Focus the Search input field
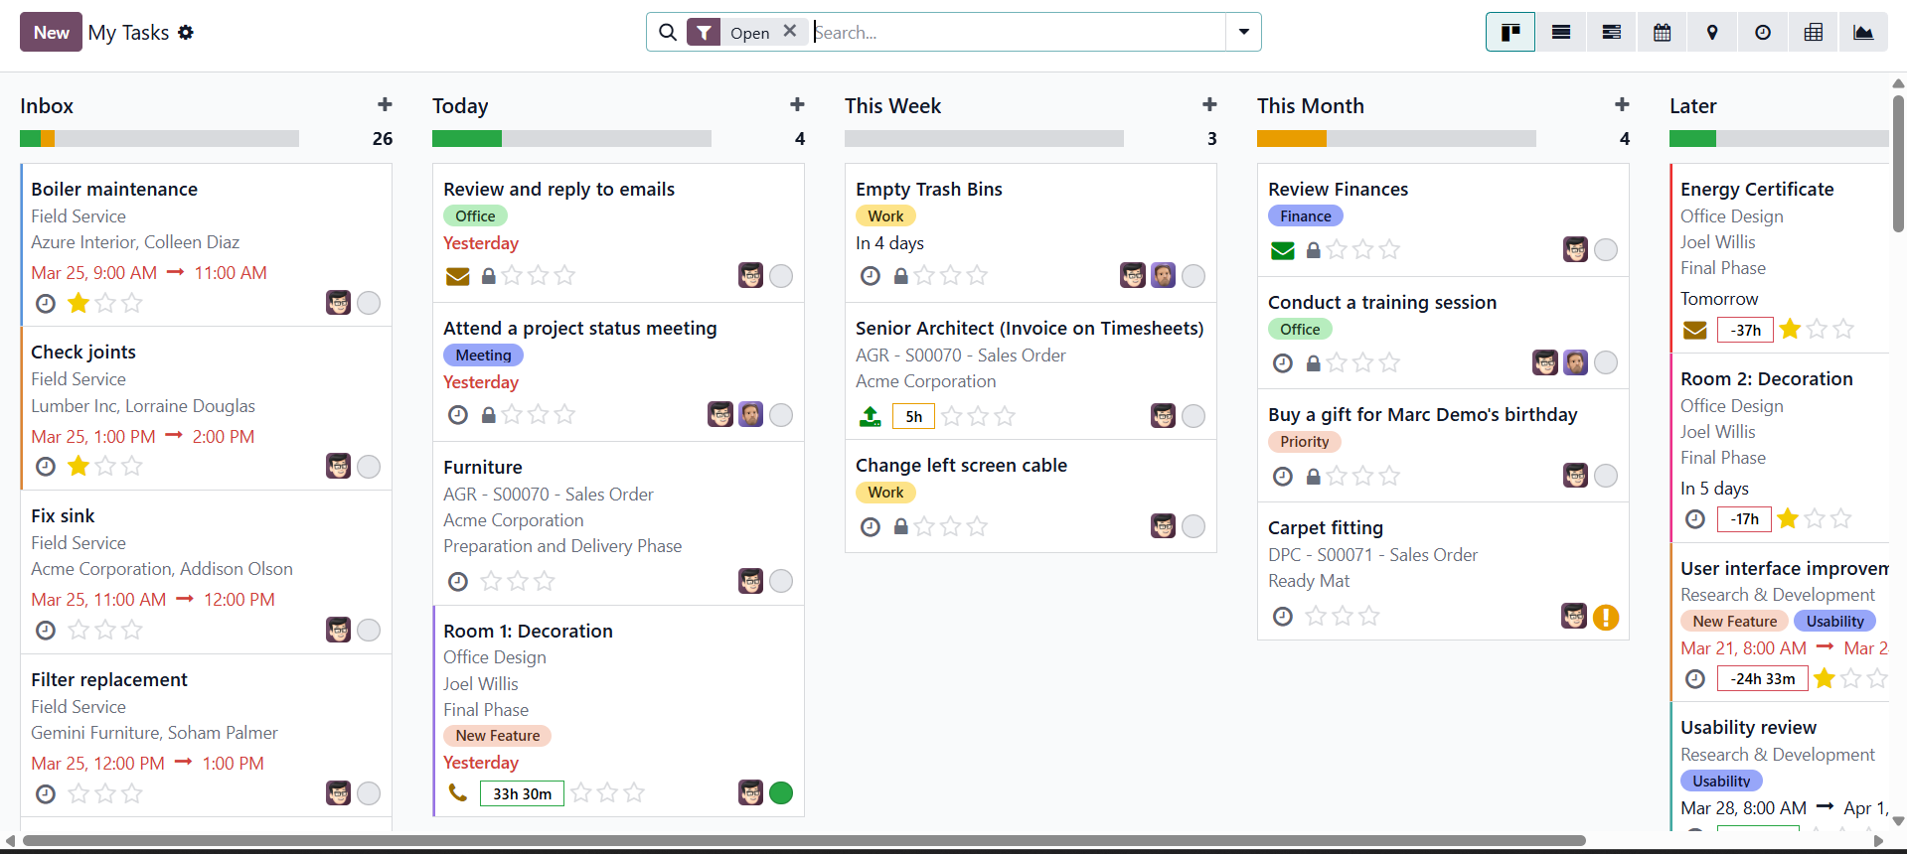This screenshot has width=1907, height=854. point(1019,33)
